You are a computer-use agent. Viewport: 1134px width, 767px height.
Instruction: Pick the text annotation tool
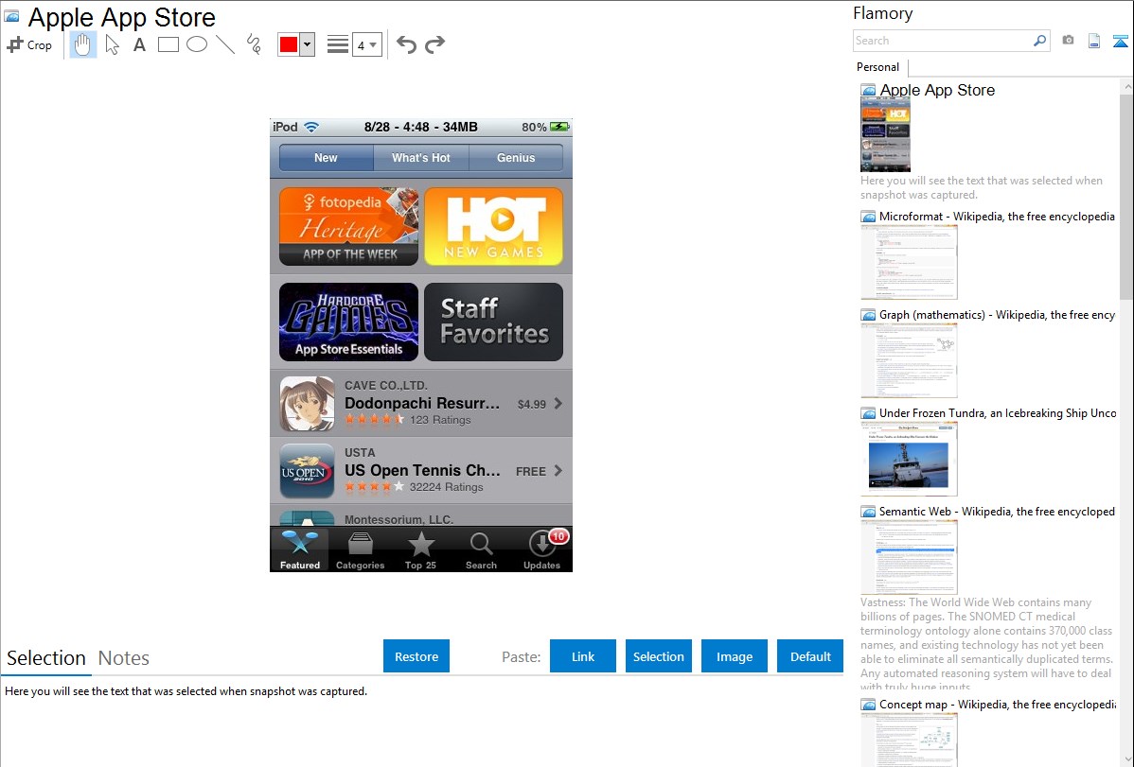[x=139, y=44]
